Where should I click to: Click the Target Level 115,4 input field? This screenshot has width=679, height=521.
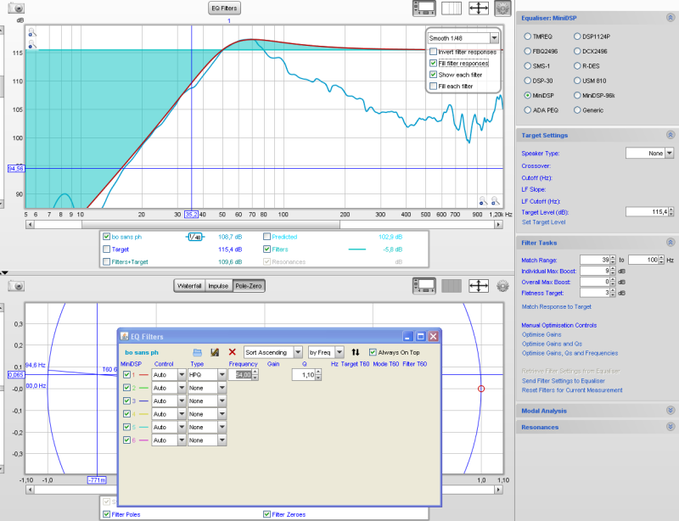pos(647,212)
